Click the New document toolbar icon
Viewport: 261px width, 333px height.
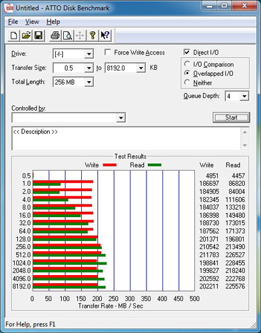tap(13, 35)
